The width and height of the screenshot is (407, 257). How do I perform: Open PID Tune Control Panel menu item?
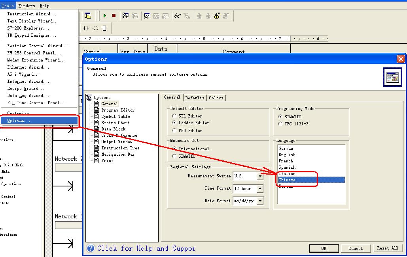coord(36,102)
